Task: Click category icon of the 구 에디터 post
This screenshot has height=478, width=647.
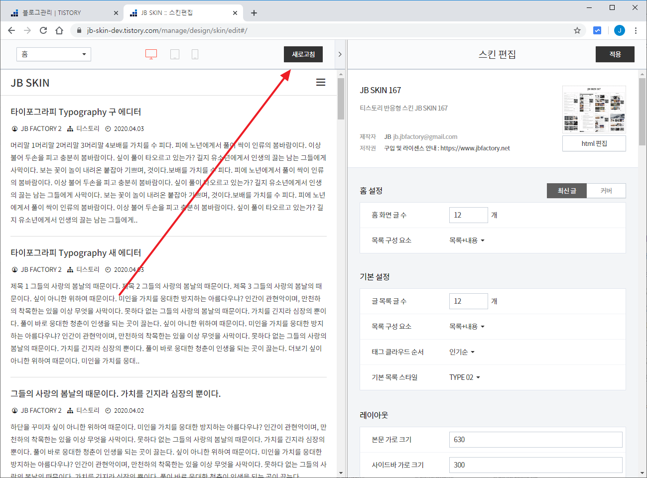Action: tap(70, 128)
